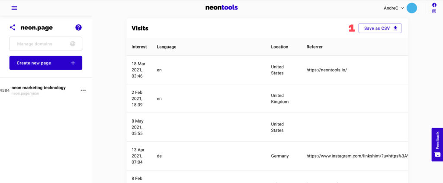
Task: Click the neontools logo
Action: (x=221, y=8)
